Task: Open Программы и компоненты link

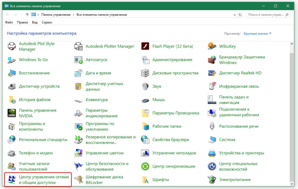Action: point(32,127)
